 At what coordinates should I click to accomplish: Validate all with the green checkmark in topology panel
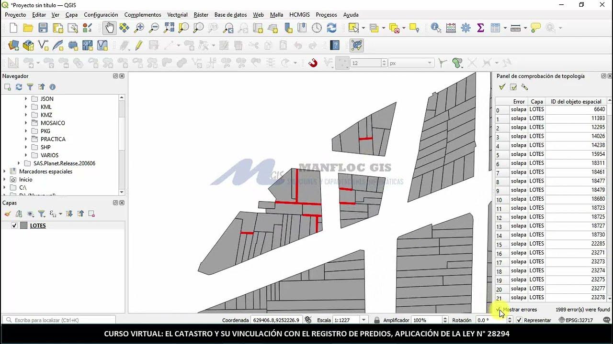[x=502, y=87]
